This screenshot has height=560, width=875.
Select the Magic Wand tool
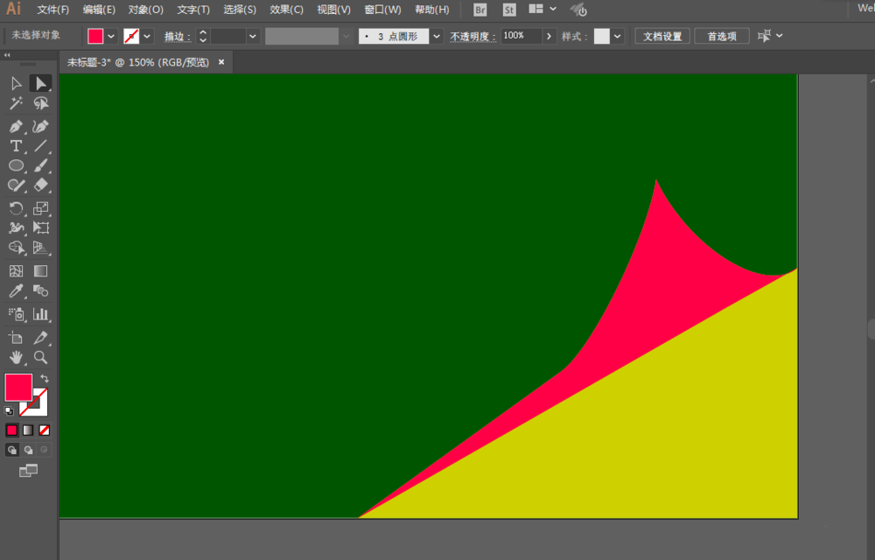pos(16,104)
